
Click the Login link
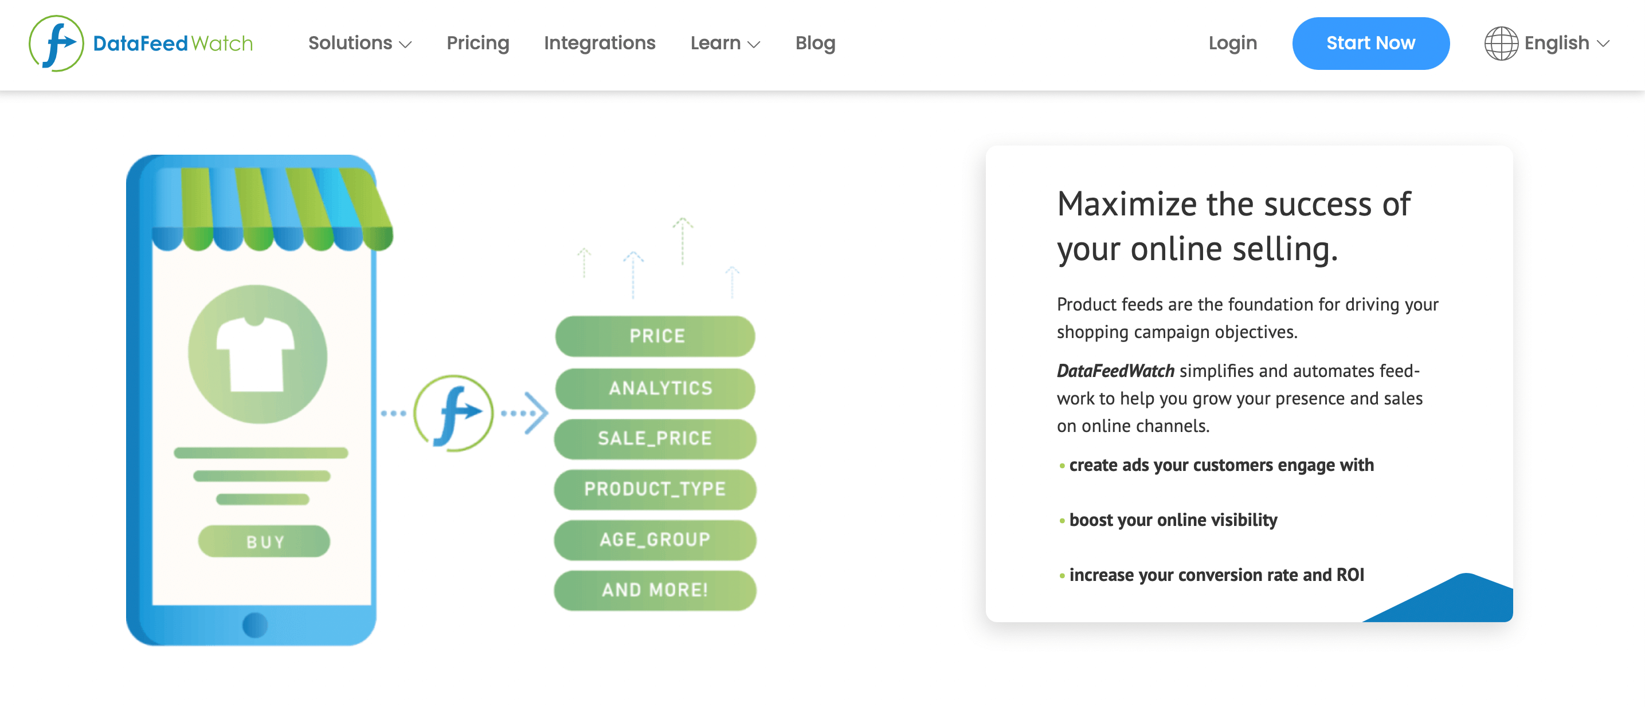1232,43
